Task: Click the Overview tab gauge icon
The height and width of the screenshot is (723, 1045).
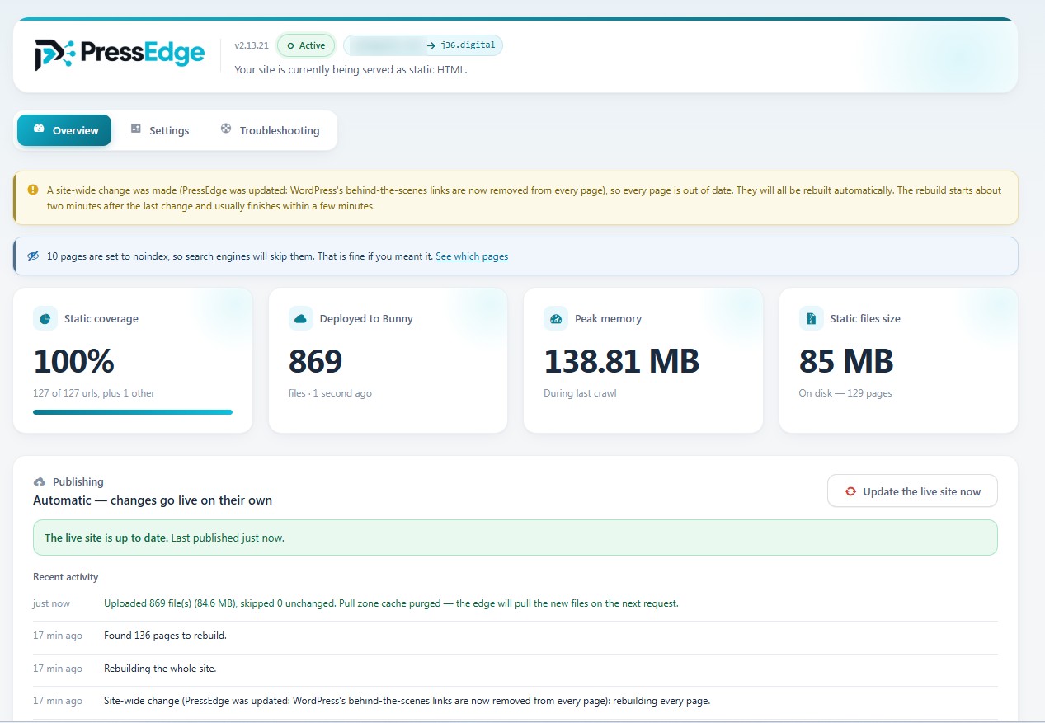Action: [39, 129]
